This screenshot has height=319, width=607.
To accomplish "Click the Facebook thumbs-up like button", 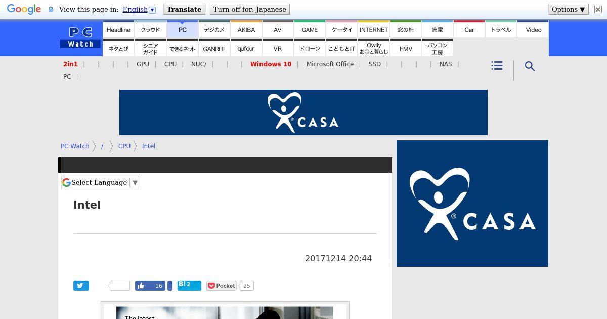I will tap(150, 286).
